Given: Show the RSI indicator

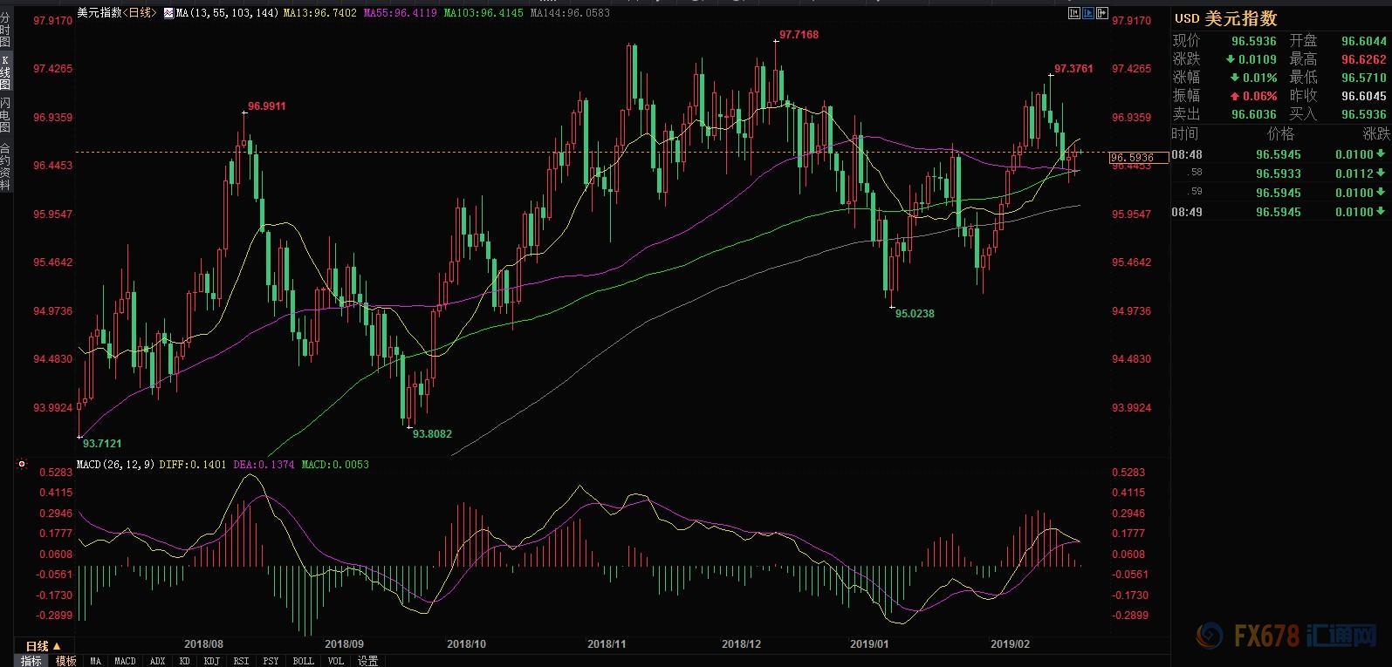Looking at the screenshot, I should [x=241, y=661].
